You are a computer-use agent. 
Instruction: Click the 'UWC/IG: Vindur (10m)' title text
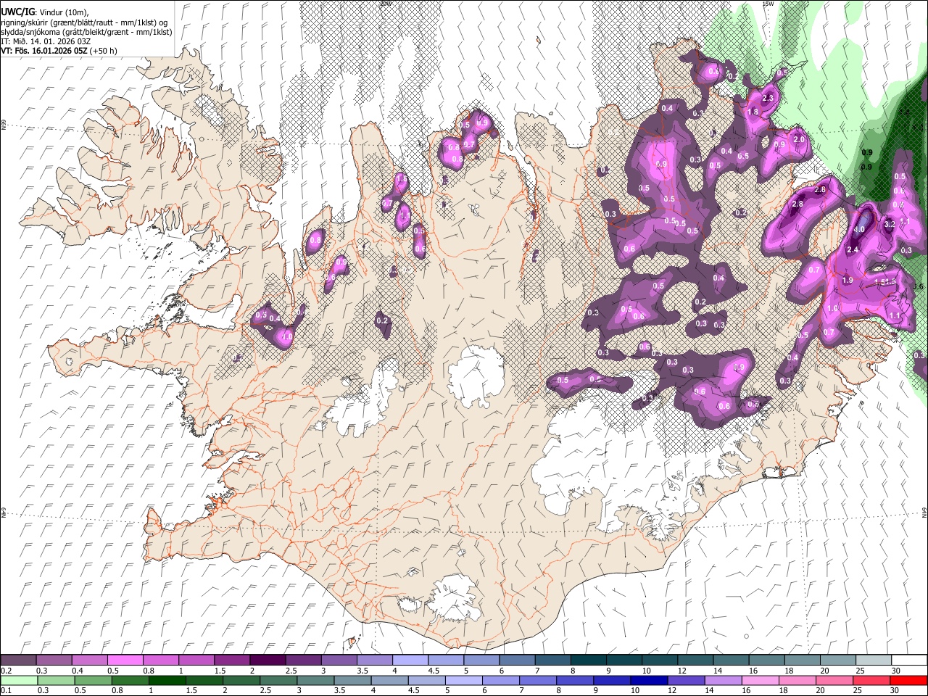pyautogui.click(x=44, y=12)
